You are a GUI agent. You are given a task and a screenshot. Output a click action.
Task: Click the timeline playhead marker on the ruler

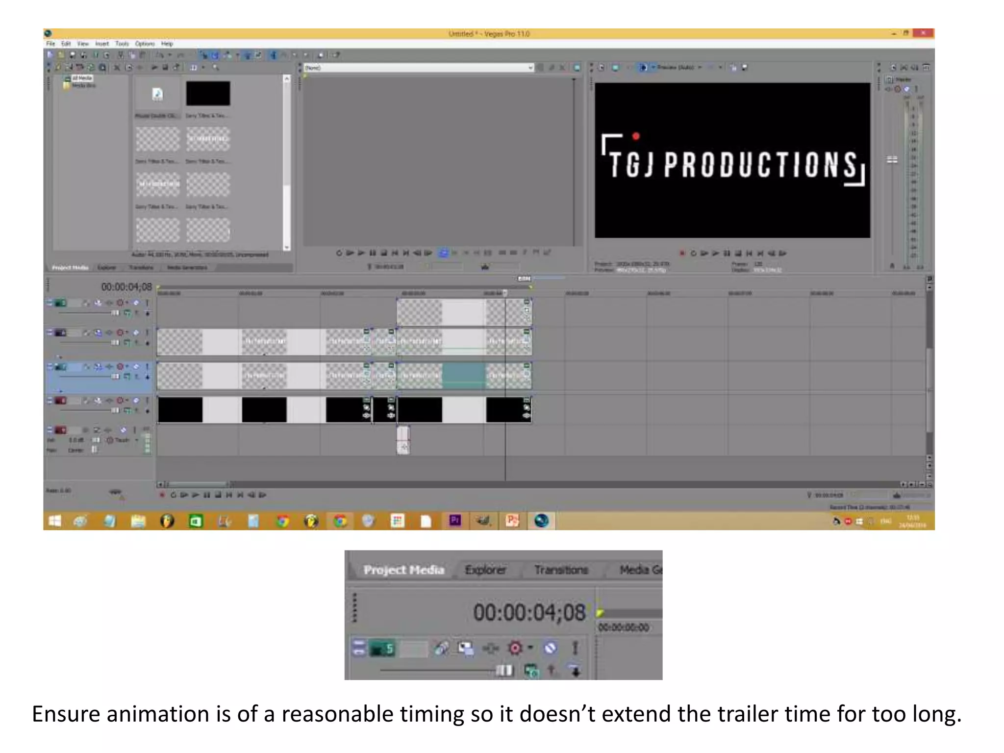click(505, 293)
